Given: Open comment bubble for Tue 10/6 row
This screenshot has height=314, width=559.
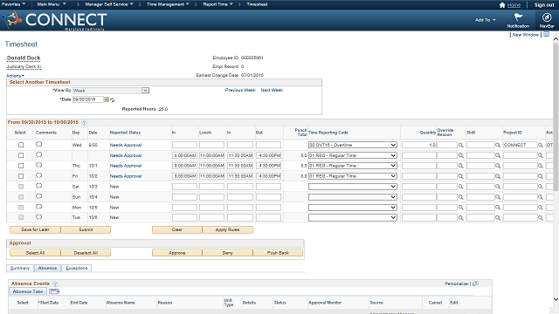Looking at the screenshot, I should 38,217.
